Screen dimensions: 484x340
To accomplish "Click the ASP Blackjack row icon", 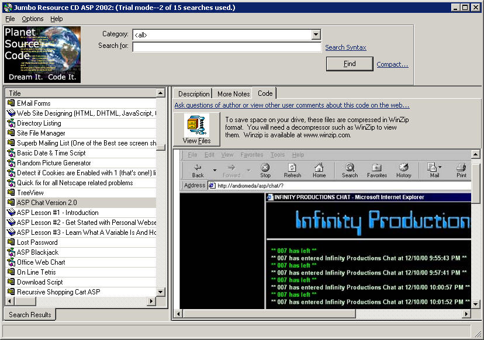I will (11, 252).
